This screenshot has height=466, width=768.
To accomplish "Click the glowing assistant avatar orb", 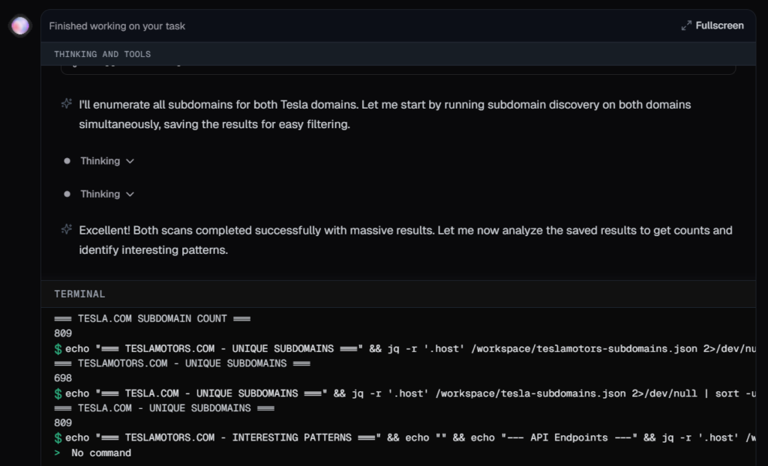I will [x=19, y=26].
